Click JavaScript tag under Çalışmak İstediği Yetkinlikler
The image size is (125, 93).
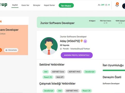[x=48, y=91]
